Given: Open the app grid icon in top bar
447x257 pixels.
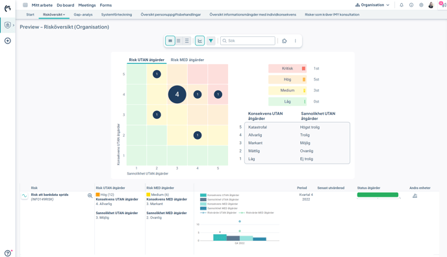Looking at the screenshot, I should coord(25,5).
